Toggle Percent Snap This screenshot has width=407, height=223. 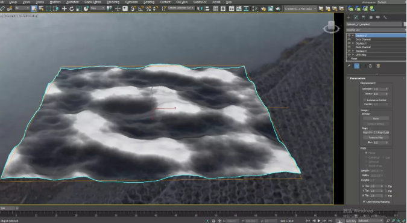(x=148, y=8)
